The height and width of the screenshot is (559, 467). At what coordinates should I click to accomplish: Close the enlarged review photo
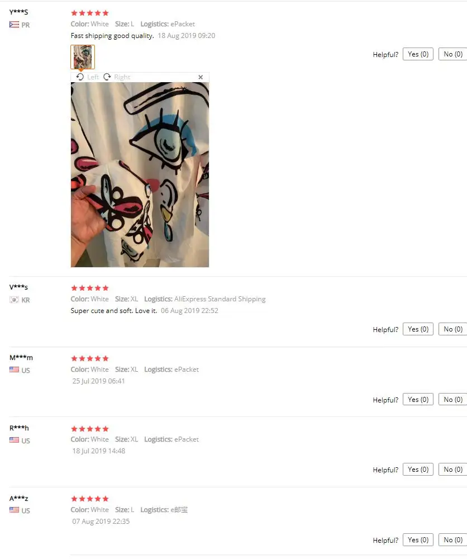[201, 77]
